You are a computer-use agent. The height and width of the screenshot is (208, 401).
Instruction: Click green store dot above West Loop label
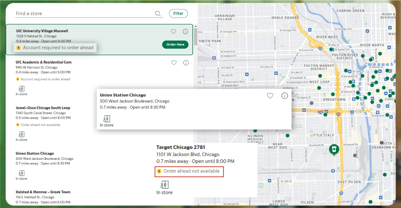click(x=320, y=76)
